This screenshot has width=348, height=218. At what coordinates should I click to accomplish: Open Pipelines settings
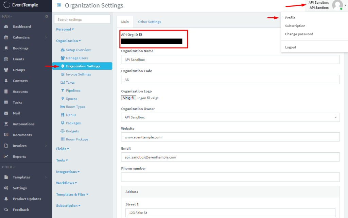71,90
